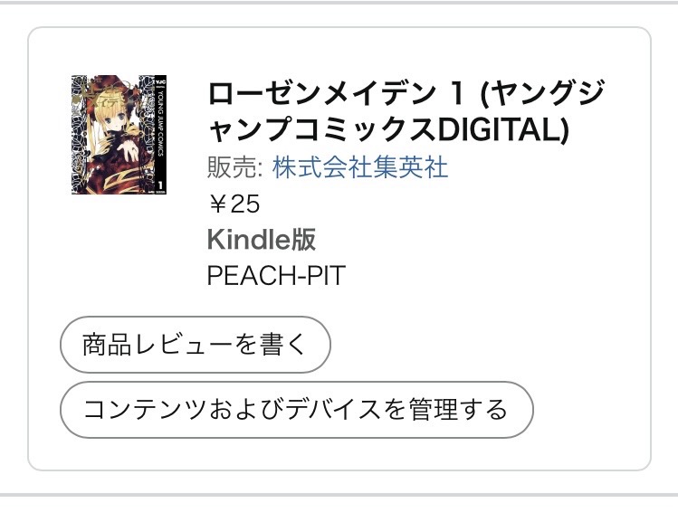Click the YJC logo atop the cover spine

[x=158, y=81]
